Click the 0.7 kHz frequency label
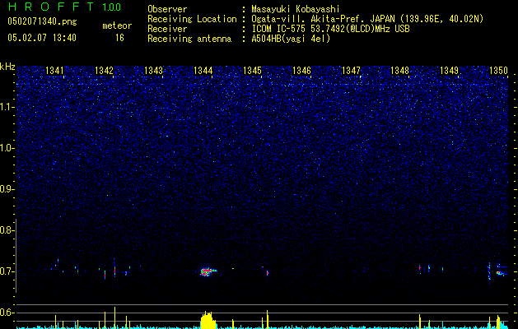Screen dimensions: 518x329 click(x=7, y=271)
